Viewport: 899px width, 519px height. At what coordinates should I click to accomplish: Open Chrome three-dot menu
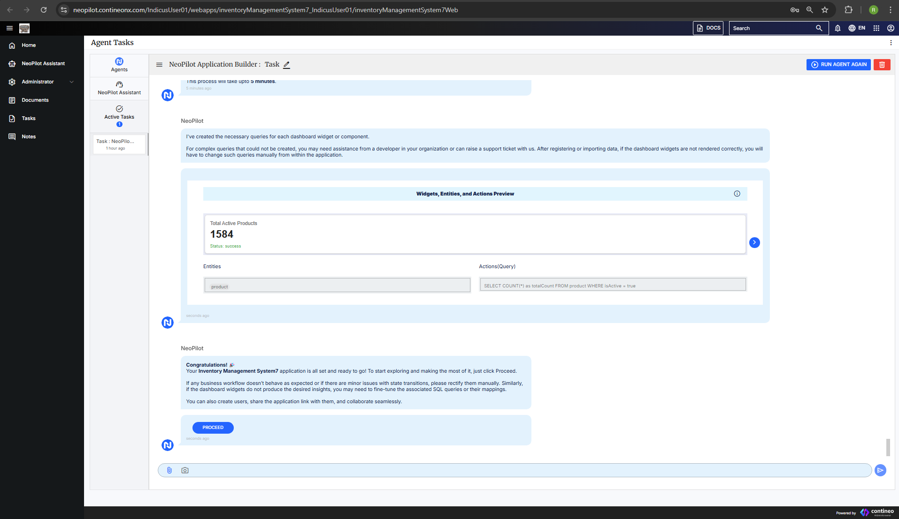pyautogui.click(x=890, y=10)
